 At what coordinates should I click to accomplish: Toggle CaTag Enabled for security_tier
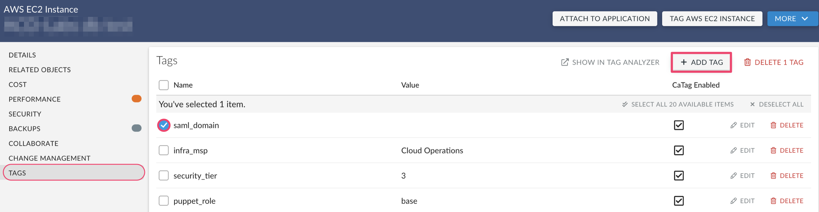click(679, 175)
